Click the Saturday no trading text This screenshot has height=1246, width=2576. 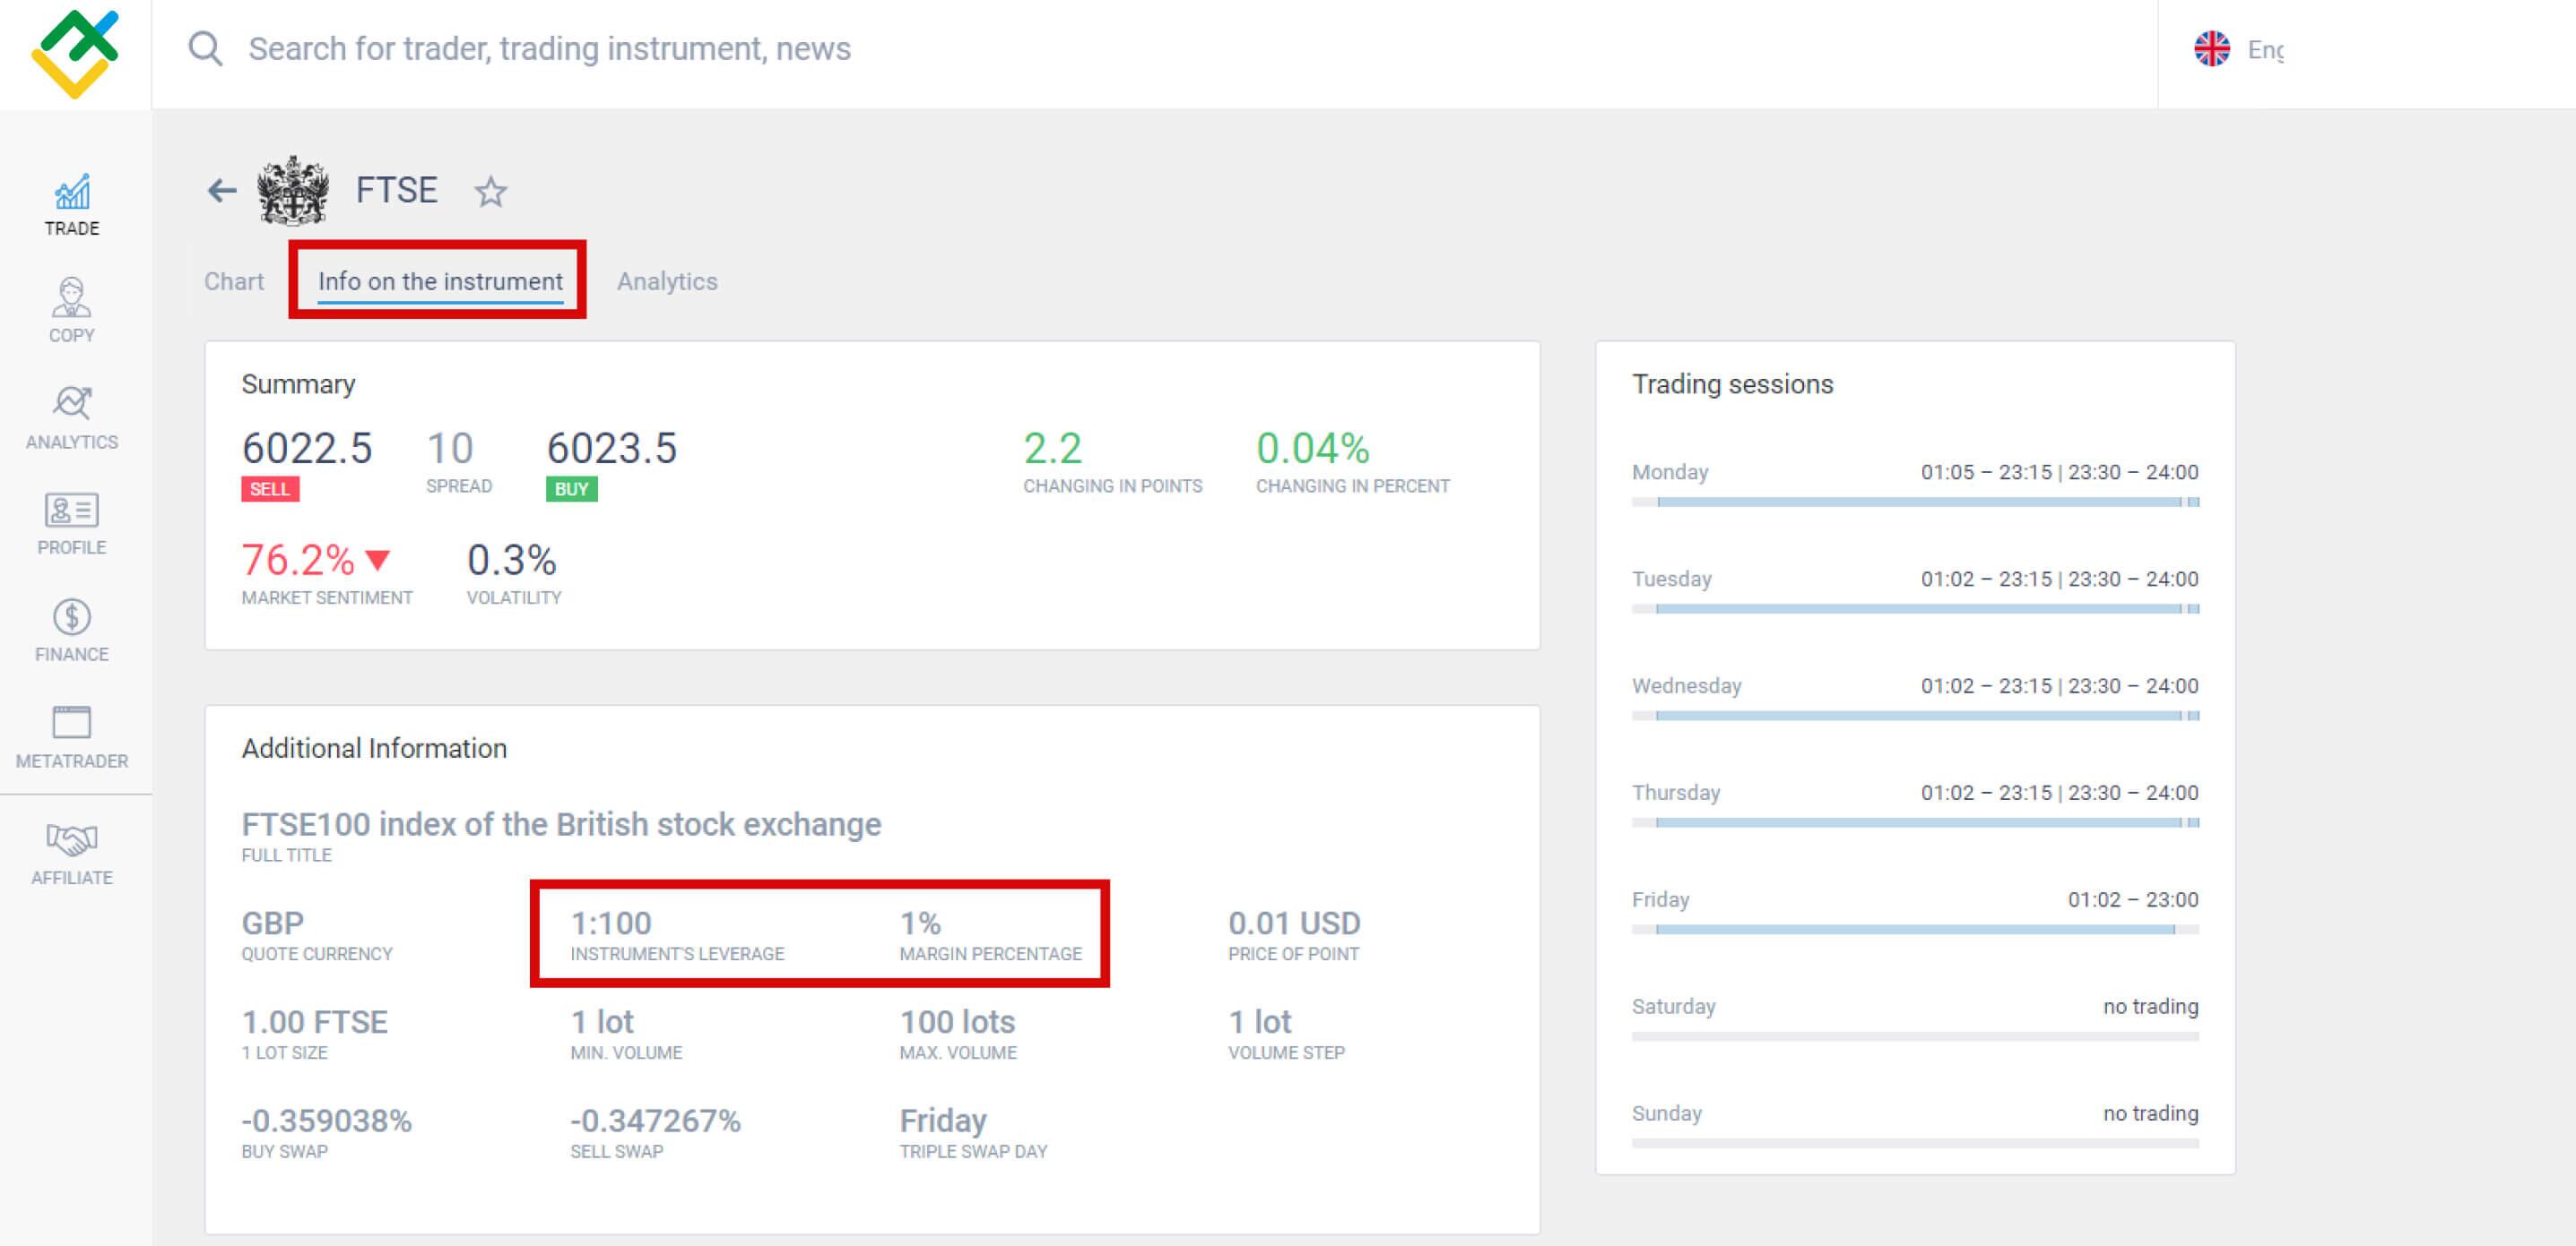click(2150, 1006)
